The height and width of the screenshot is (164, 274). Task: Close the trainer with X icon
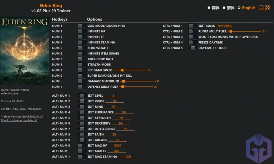coord(267,8)
